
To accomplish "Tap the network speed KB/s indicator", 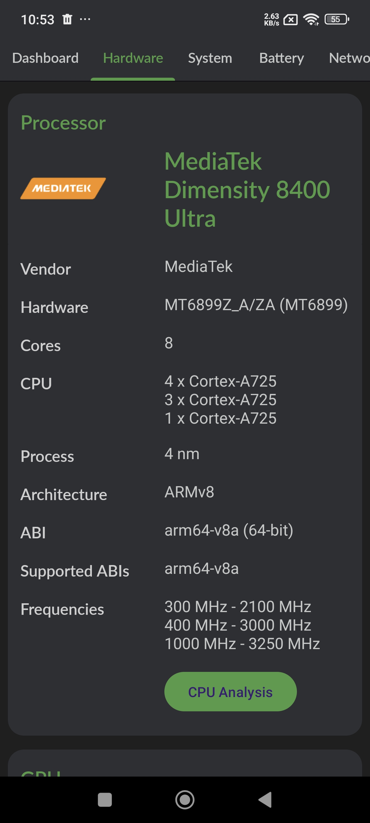I will coord(271,19).
